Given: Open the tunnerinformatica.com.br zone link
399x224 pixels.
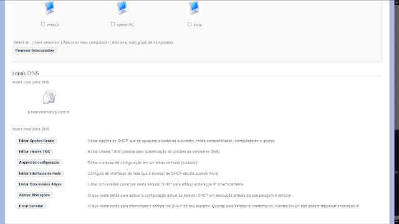Looking at the screenshot, I should tap(49, 112).
